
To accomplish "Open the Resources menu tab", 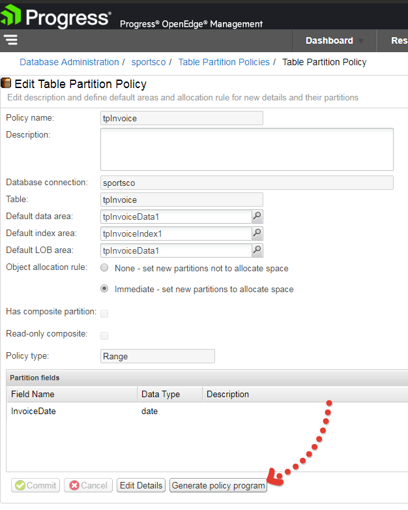I will click(x=399, y=40).
